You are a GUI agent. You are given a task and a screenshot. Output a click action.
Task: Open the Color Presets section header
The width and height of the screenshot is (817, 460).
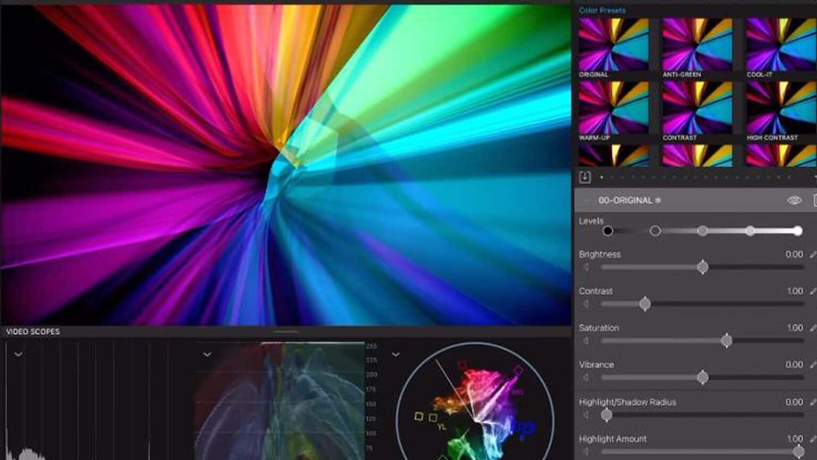[x=602, y=10]
